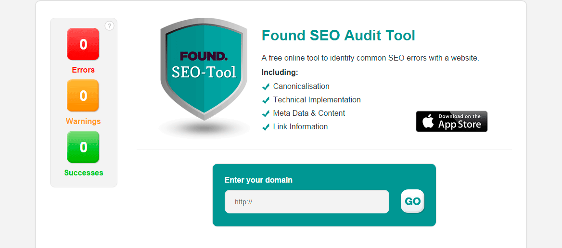
Task: Click the checkmark beside Link Information
Action: pos(266,127)
